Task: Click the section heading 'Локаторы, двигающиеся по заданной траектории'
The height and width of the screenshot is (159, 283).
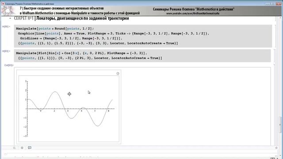Action: [83, 18]
